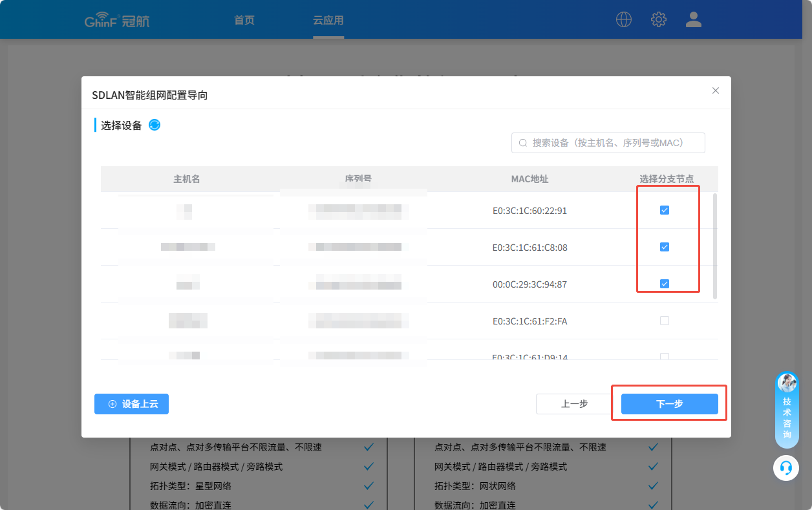The image size is (812, 510).
Task: Select the 云应用 tab
Action: pyautogui.click(x=328, y=20)
